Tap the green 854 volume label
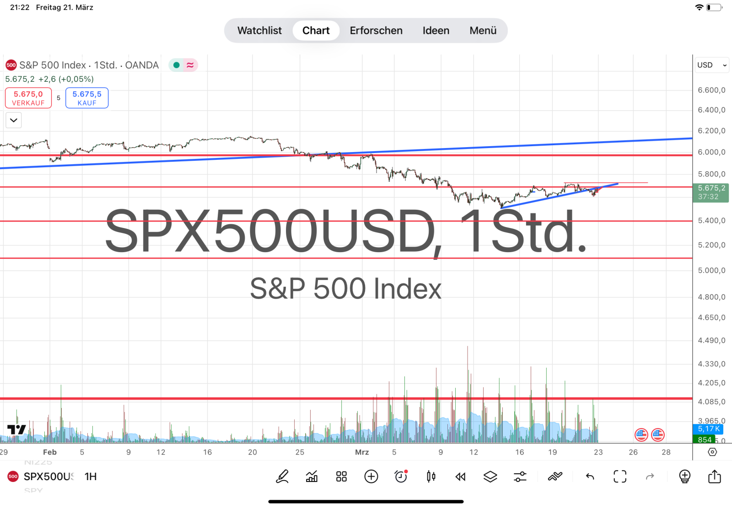This screenshot has width=732, height=508. (705, 439)
